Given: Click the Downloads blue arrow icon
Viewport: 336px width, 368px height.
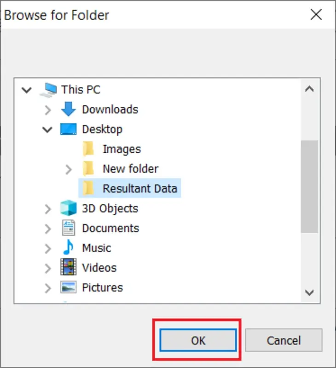Looking at the screenshot, I should (x=69, y=109).
